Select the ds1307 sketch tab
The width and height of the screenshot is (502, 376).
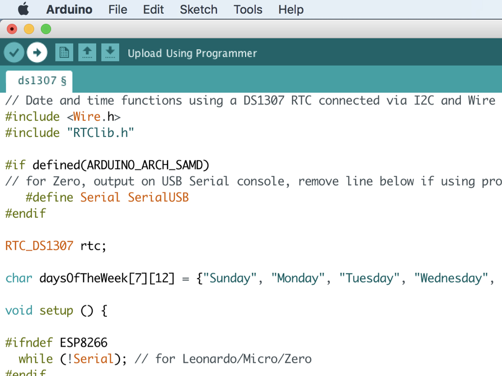[39, 81]
